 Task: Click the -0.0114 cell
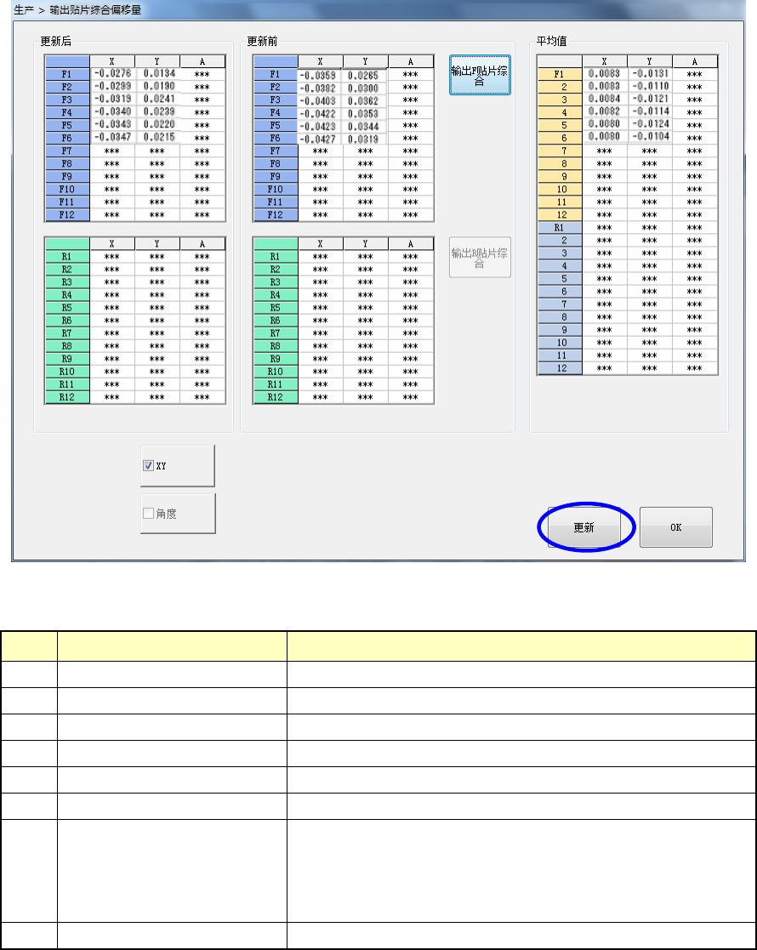click(650, 111)
